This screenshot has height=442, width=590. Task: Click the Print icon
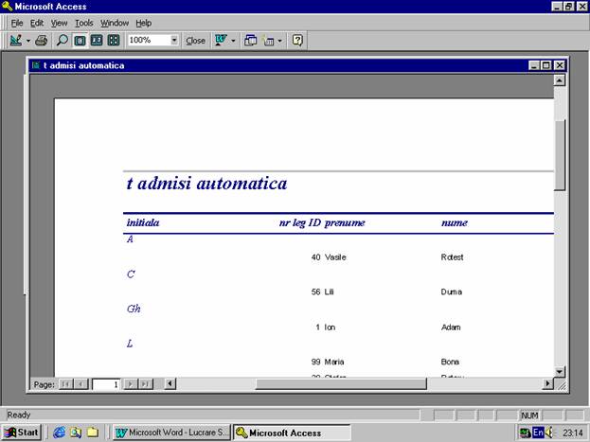(42, 41)
